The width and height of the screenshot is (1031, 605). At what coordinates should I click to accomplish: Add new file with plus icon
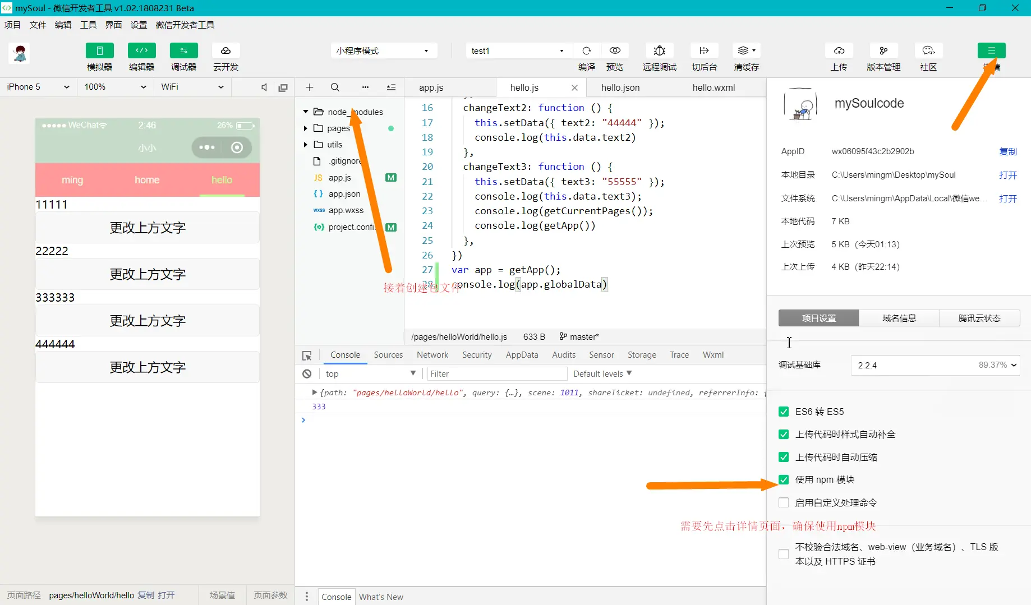click(310, 87)
